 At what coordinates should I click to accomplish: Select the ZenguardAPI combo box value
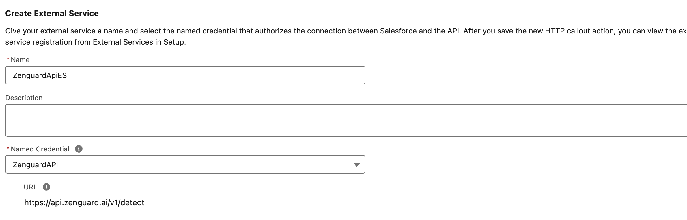[185, 164]
